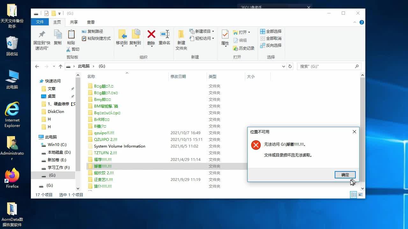Open Properties with checkmark icon
Image resolution: width=408 pixels, height=229 pixels.
(x=225, y=34)
